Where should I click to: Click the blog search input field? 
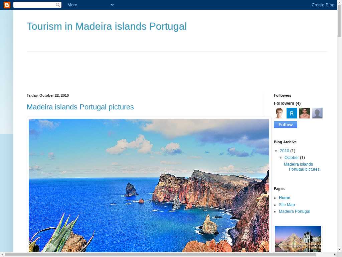coord(34,5)
